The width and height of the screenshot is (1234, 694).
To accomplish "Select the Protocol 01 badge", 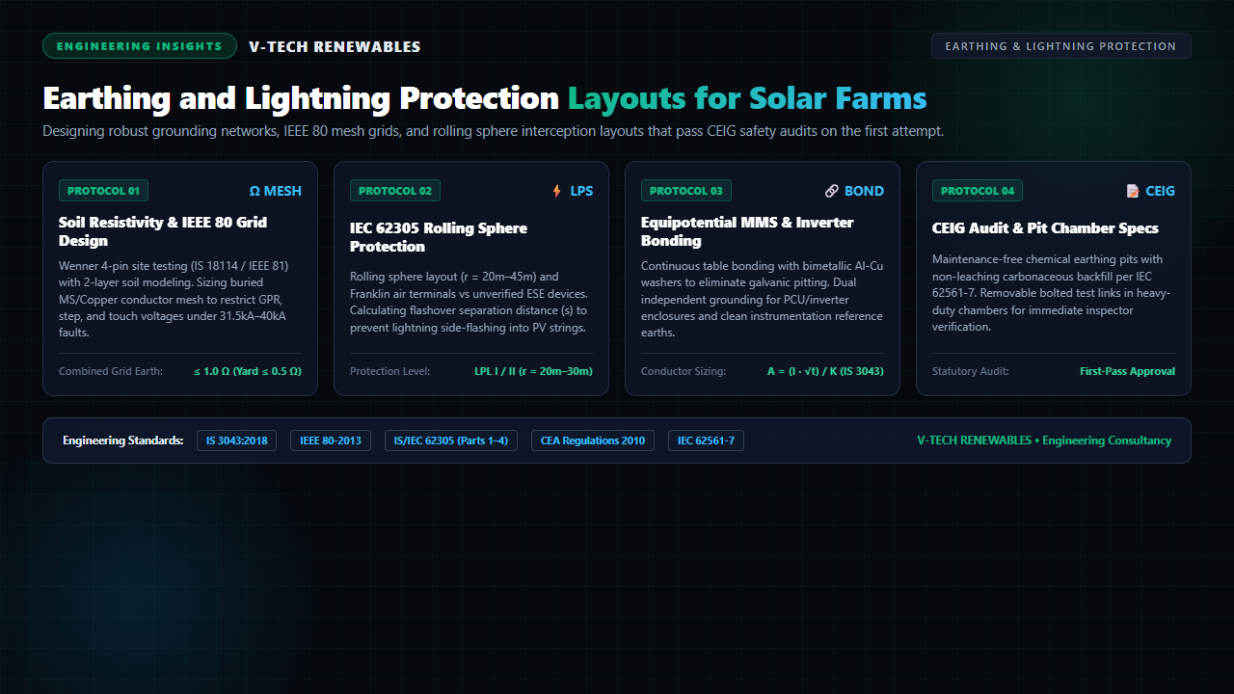I will 103,191.
